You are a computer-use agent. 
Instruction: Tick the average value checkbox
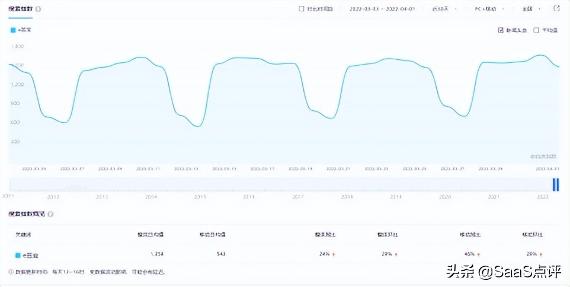pyautogui.click(x=536, y=30)
